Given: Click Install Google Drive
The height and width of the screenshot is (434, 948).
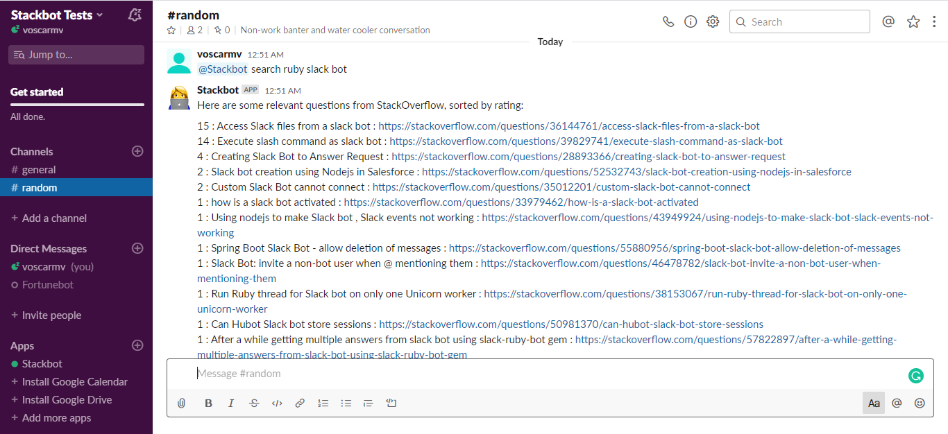Looking at the screenshot, I should [x=62, y=400].
